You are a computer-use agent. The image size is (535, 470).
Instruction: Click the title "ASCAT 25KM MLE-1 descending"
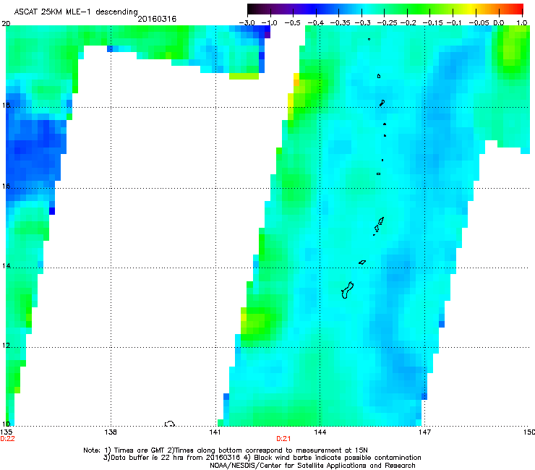click(76, 12)
